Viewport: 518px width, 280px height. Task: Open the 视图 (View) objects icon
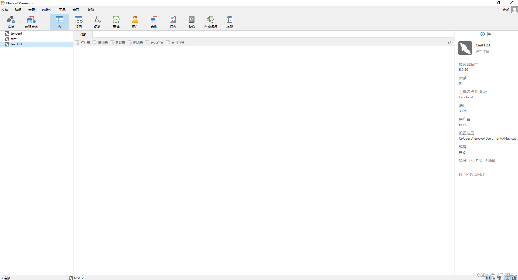(x=79, y=19)
